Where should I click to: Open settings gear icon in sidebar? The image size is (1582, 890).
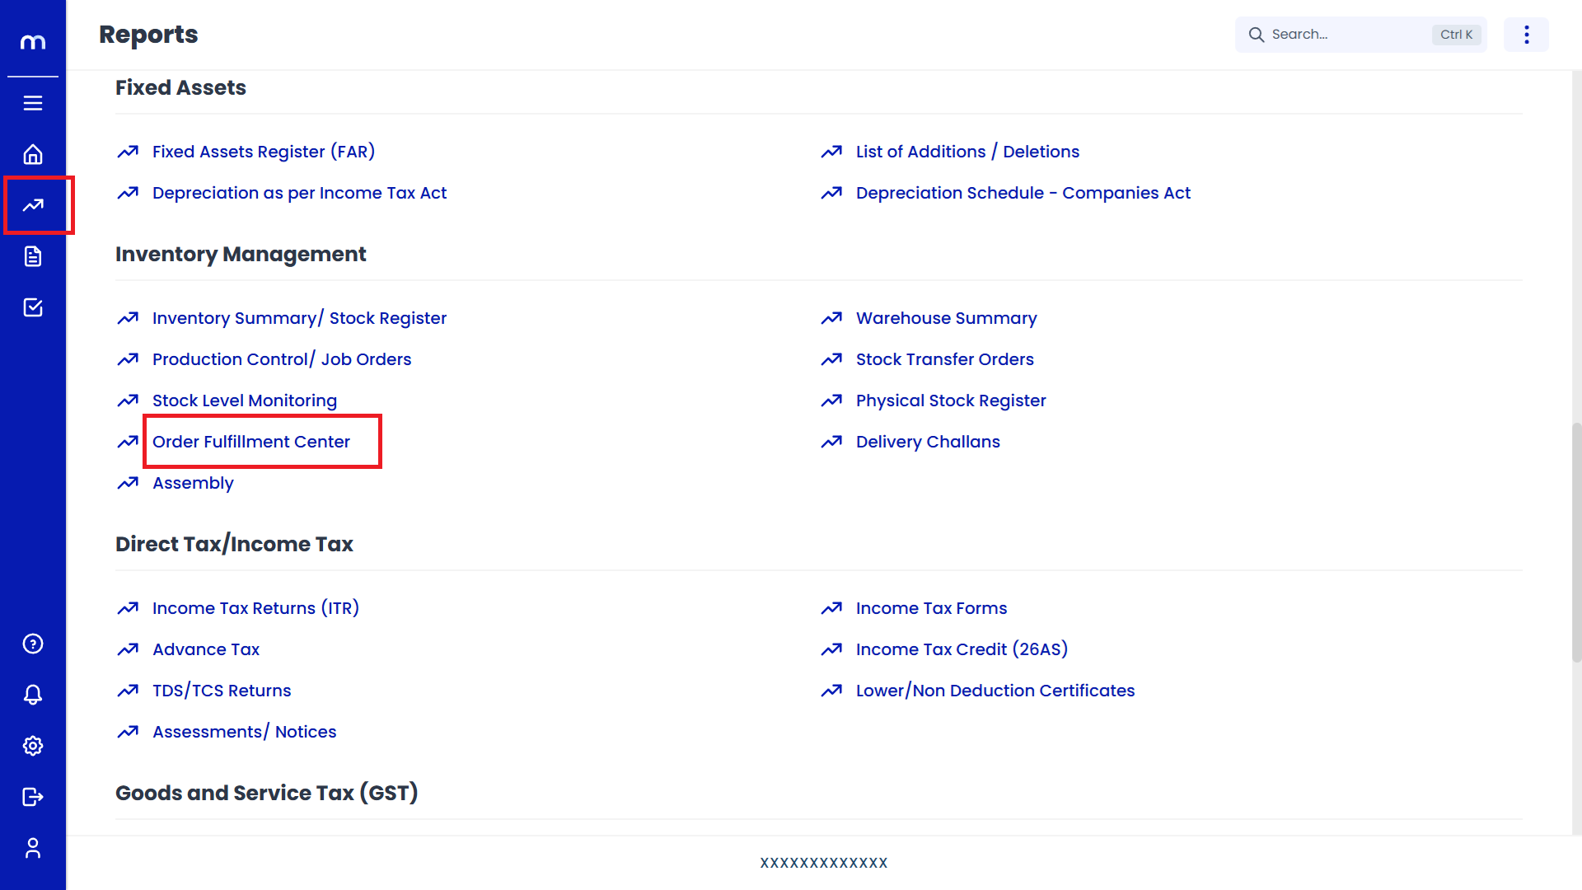pyautogui.click(x=33, y=746)
